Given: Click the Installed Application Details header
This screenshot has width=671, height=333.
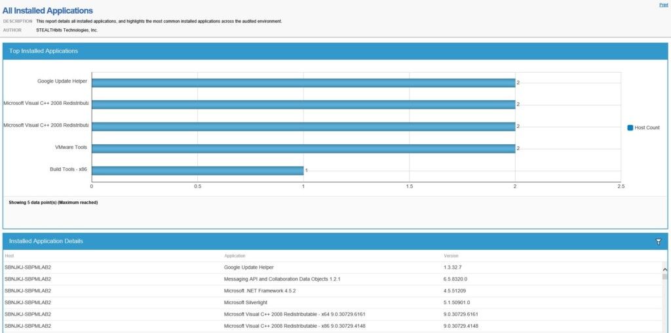Looking at the screenshot, I should [x=335, y=241].
